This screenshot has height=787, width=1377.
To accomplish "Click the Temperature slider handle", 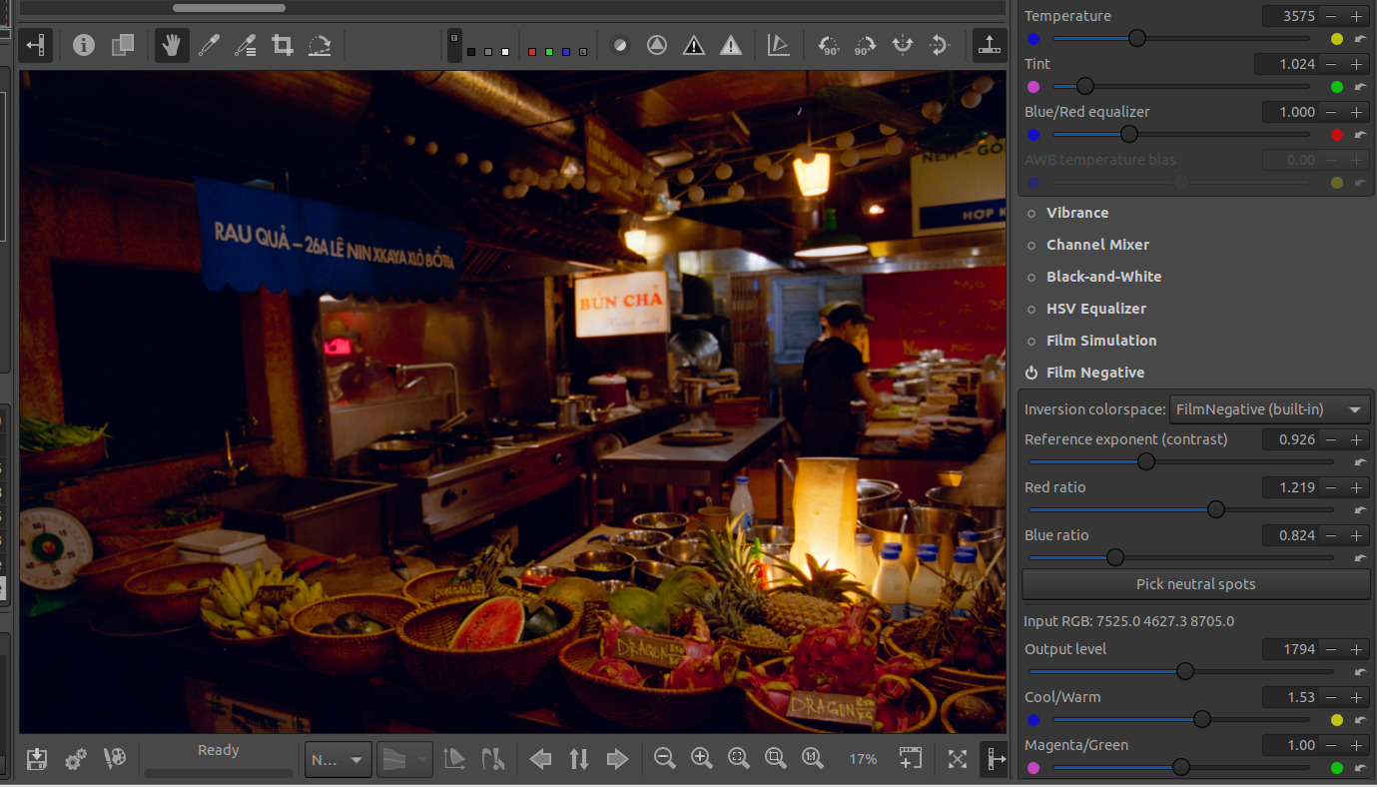I will click(x=1136, y=39).
